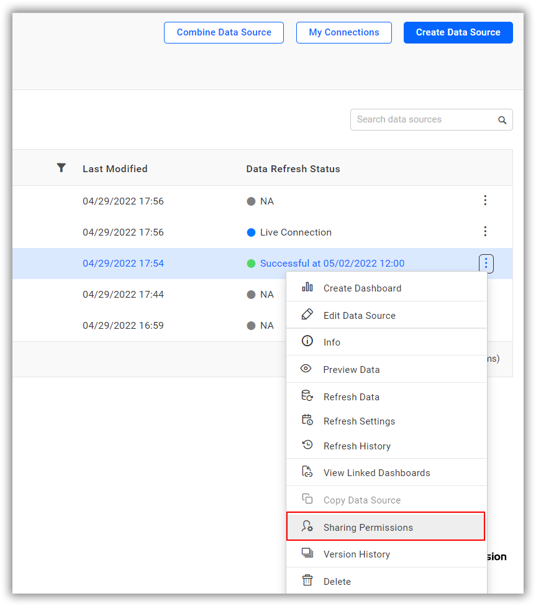Open actions menu for NA row 17:56

click(x=486, y=200)
